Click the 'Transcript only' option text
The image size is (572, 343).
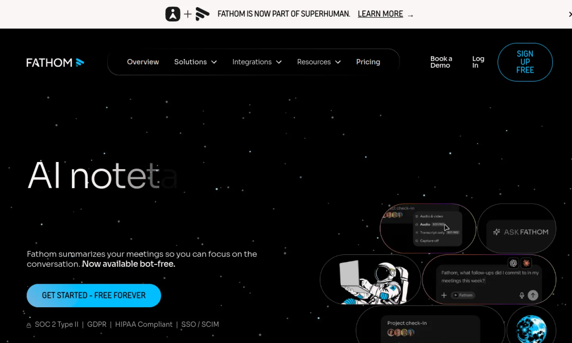point(432,233)
